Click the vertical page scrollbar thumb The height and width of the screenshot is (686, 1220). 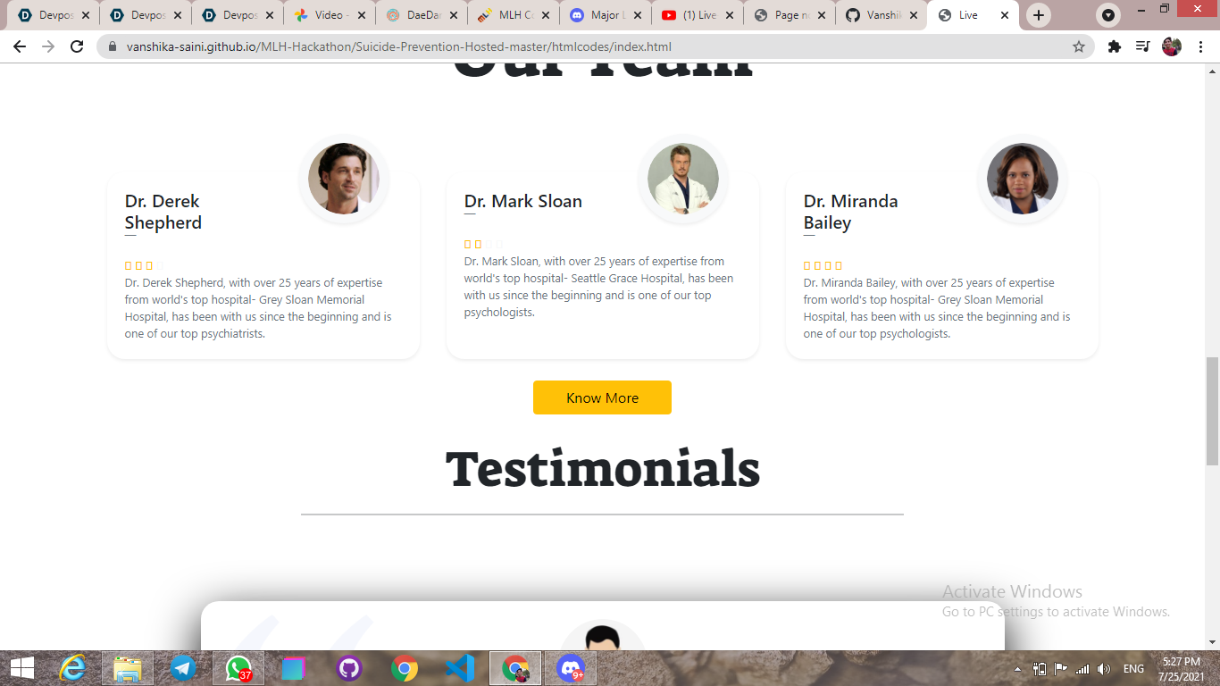click(1212, 411)
